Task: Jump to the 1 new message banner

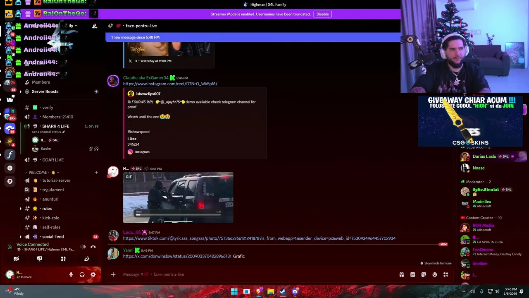Action: pos(253,37)
